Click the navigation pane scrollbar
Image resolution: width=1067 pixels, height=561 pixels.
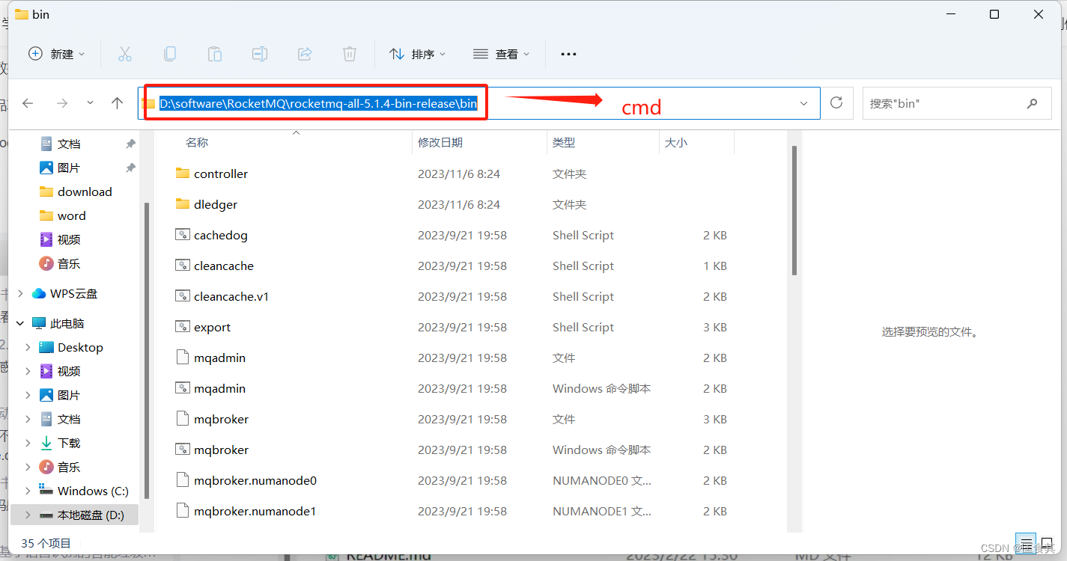pyautogui.click(x=147, y=350)
